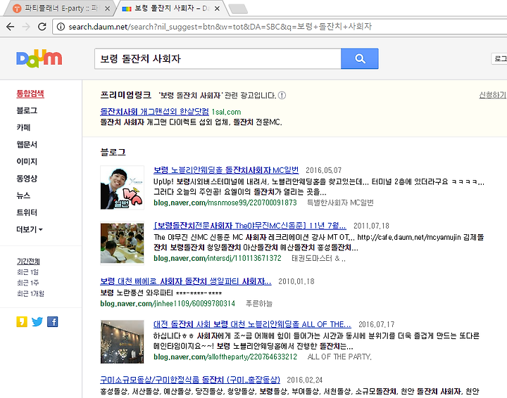Open 보령 노블리안웨딩홀 돌잔치사회자 MC일번 result
Viewport: 507px width, 398px height.
(226, 169)
